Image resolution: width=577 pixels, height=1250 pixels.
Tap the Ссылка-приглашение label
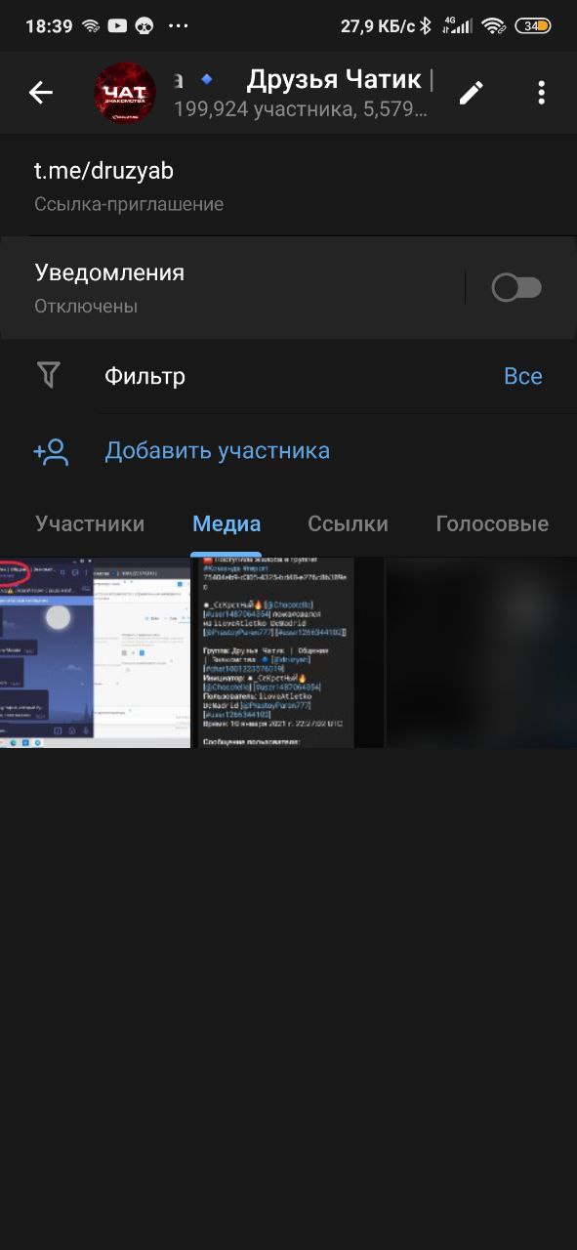(129, 204)
